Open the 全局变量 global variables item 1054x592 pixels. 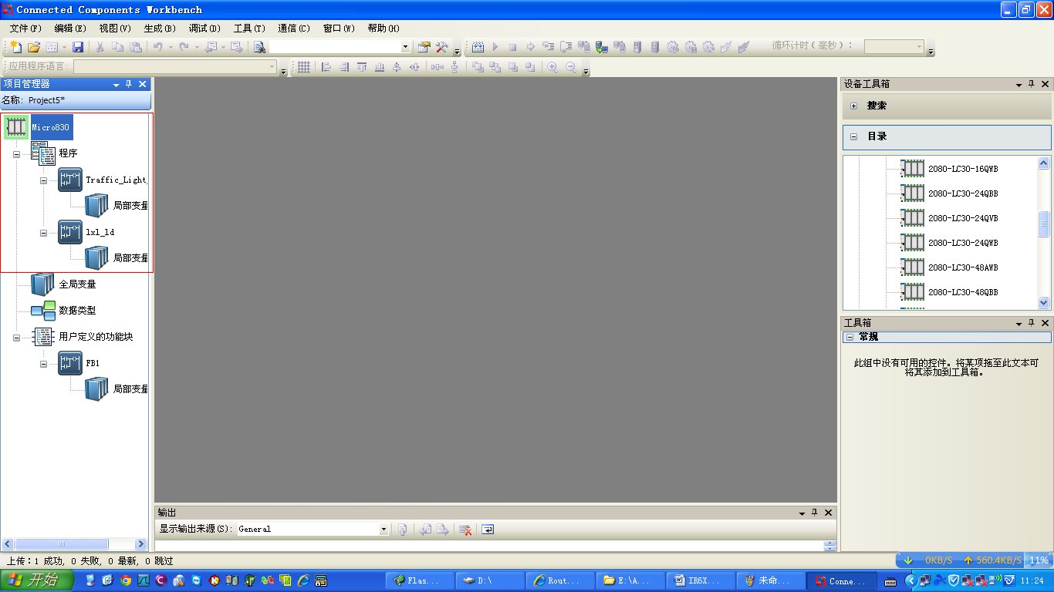click(77, 284)
